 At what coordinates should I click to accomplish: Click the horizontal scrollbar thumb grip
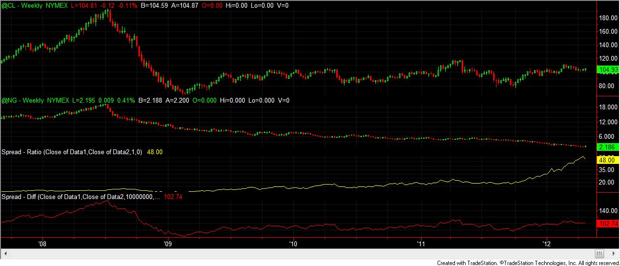click(599, 253)
